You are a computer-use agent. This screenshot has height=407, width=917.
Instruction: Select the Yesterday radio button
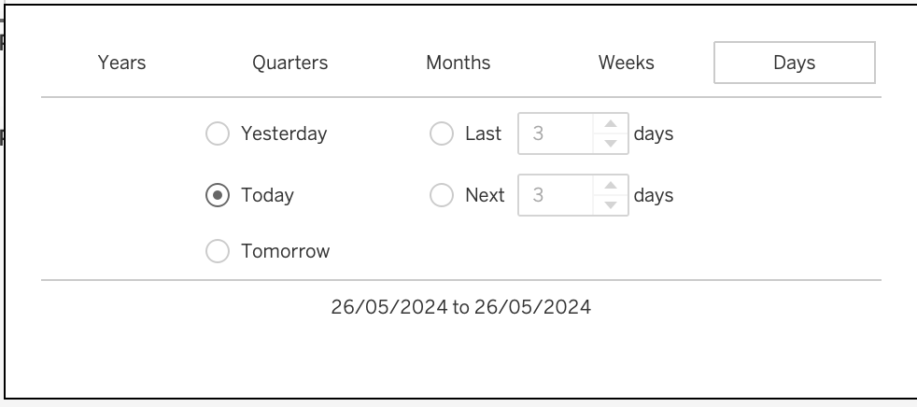[x=218, y=133]
